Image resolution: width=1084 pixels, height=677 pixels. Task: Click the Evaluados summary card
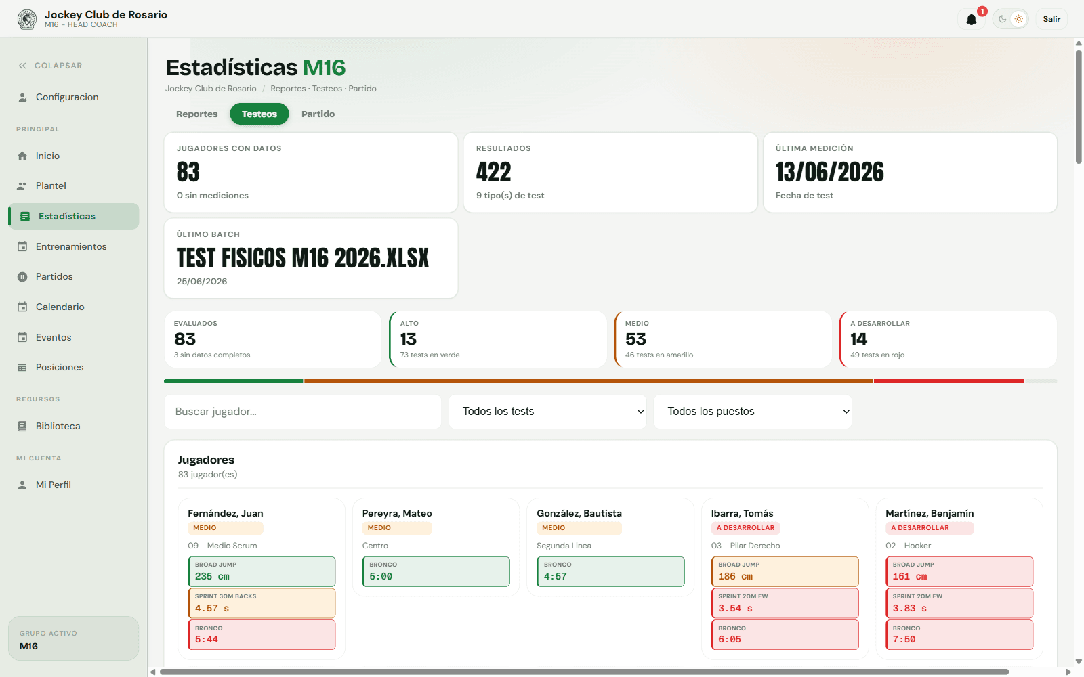click(273, 339)
